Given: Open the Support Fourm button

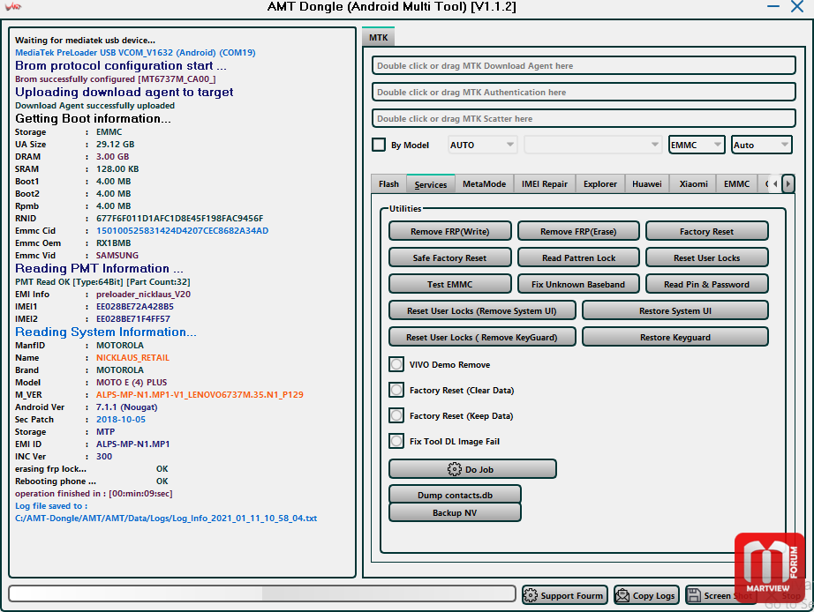Looking at the screenshot, I should (565, 595).
